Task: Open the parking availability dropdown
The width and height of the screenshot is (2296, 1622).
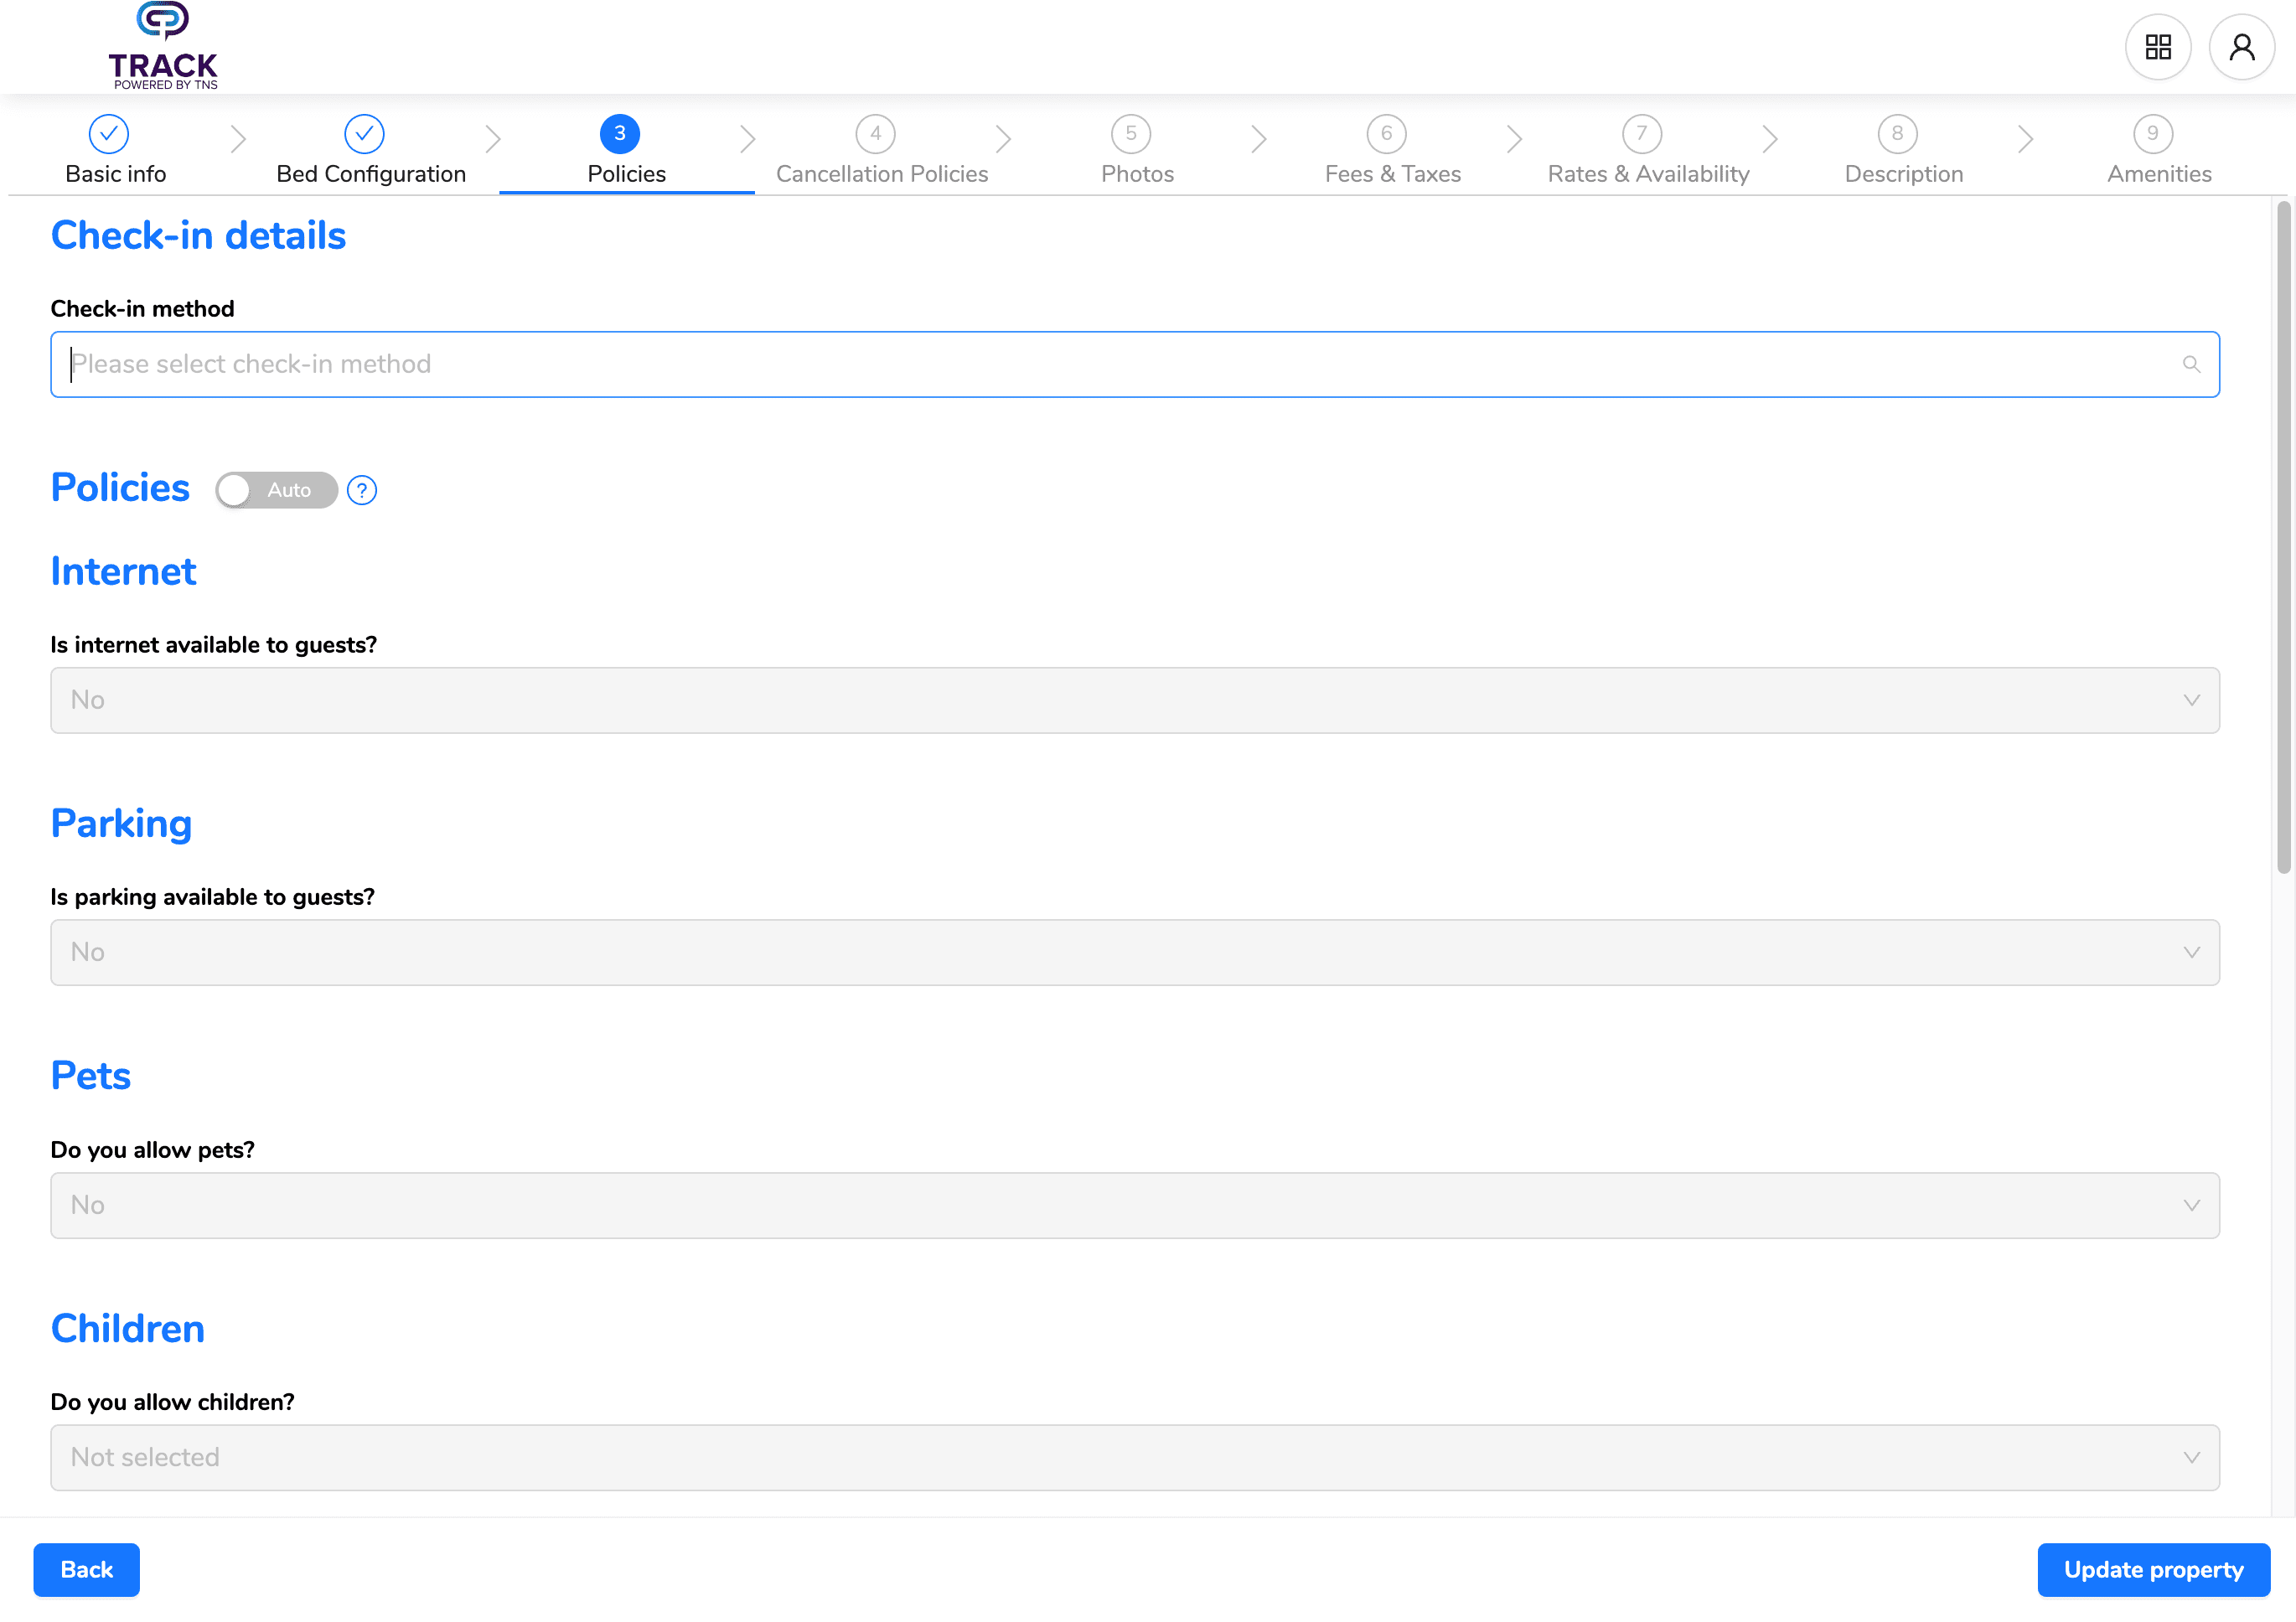Action: [x=1135, y=952]
